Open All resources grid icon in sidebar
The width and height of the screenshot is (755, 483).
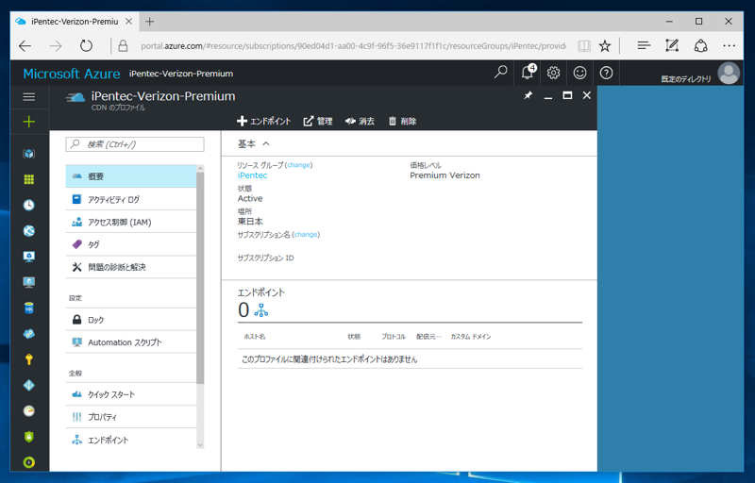click(29, 179)
